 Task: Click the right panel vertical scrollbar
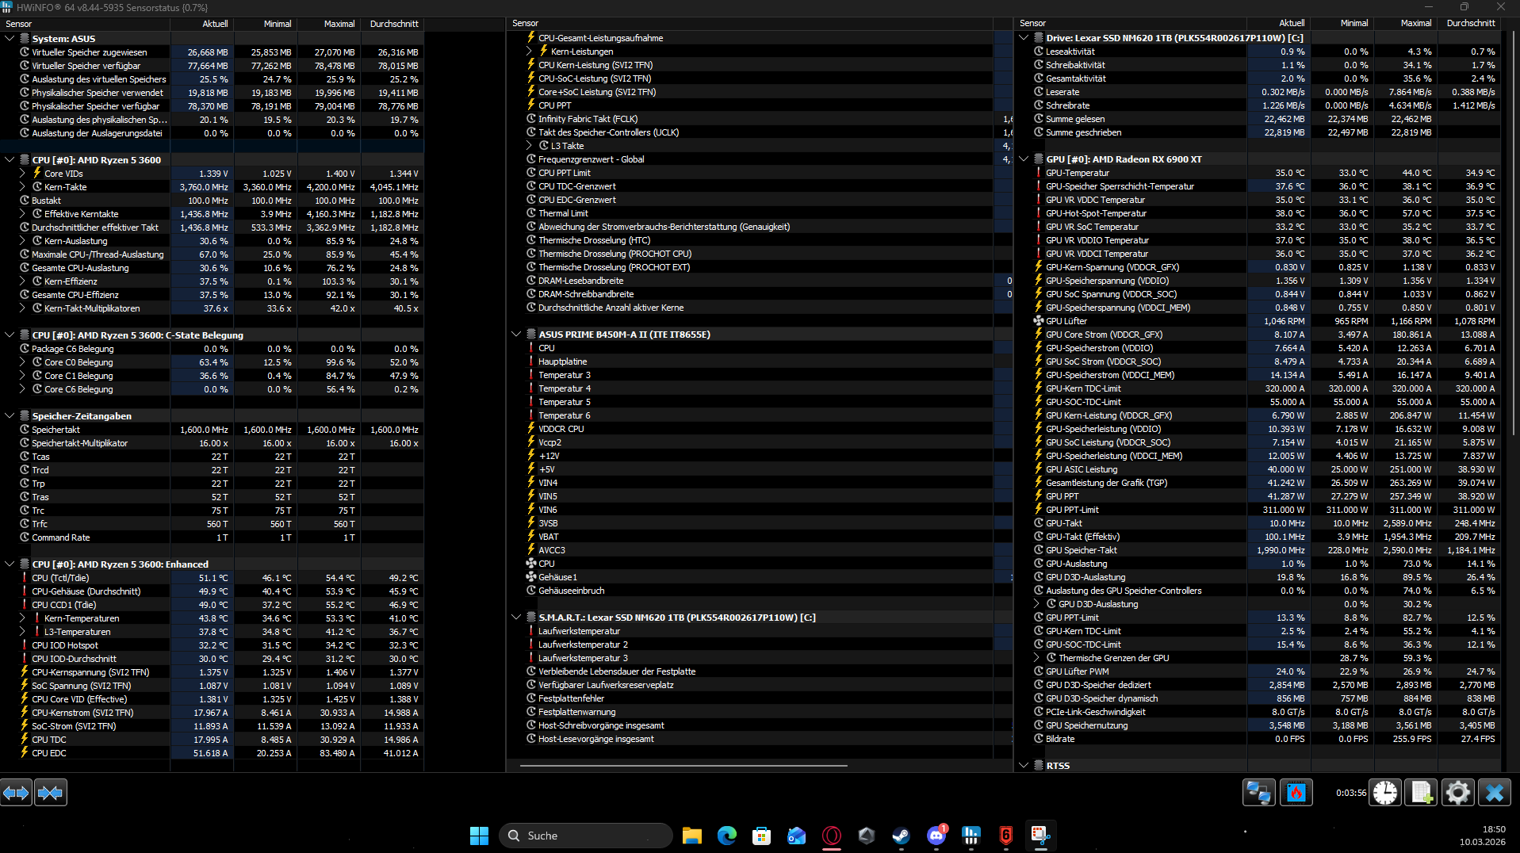pos(1514,232)
